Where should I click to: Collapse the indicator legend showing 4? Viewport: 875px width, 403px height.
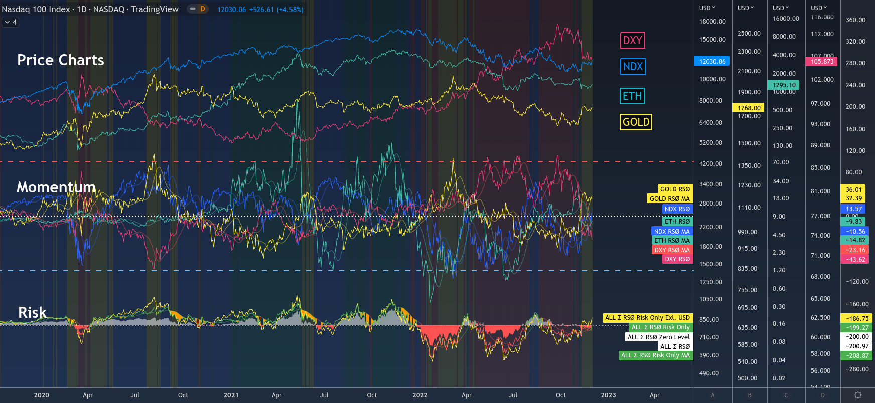click(11, 22)
